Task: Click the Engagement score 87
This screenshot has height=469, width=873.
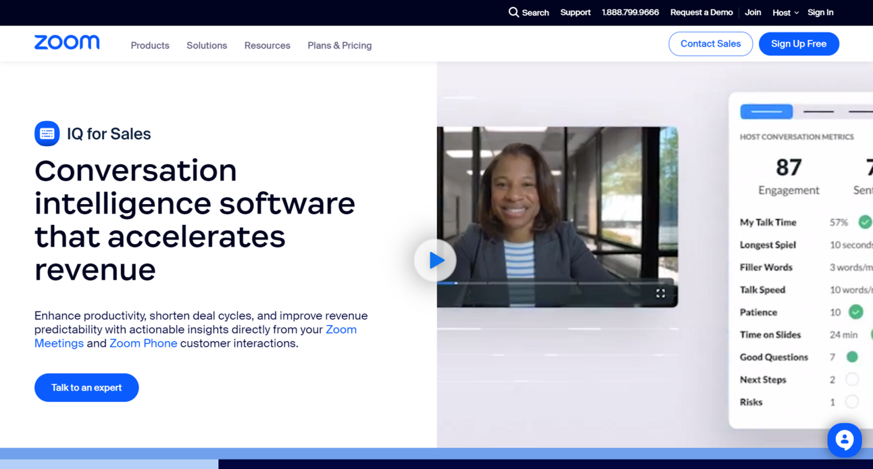Action: (789, 167)
